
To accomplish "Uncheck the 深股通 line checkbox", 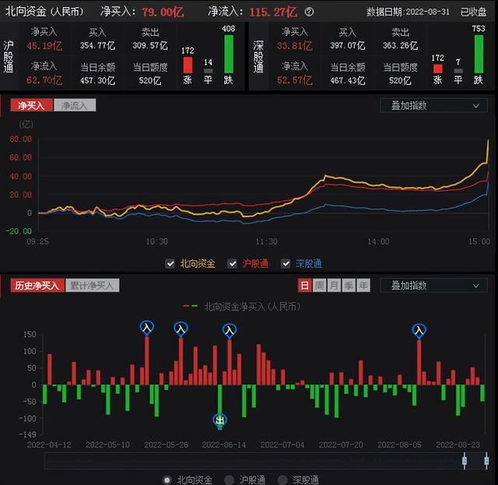I will [x=286, y=263].
